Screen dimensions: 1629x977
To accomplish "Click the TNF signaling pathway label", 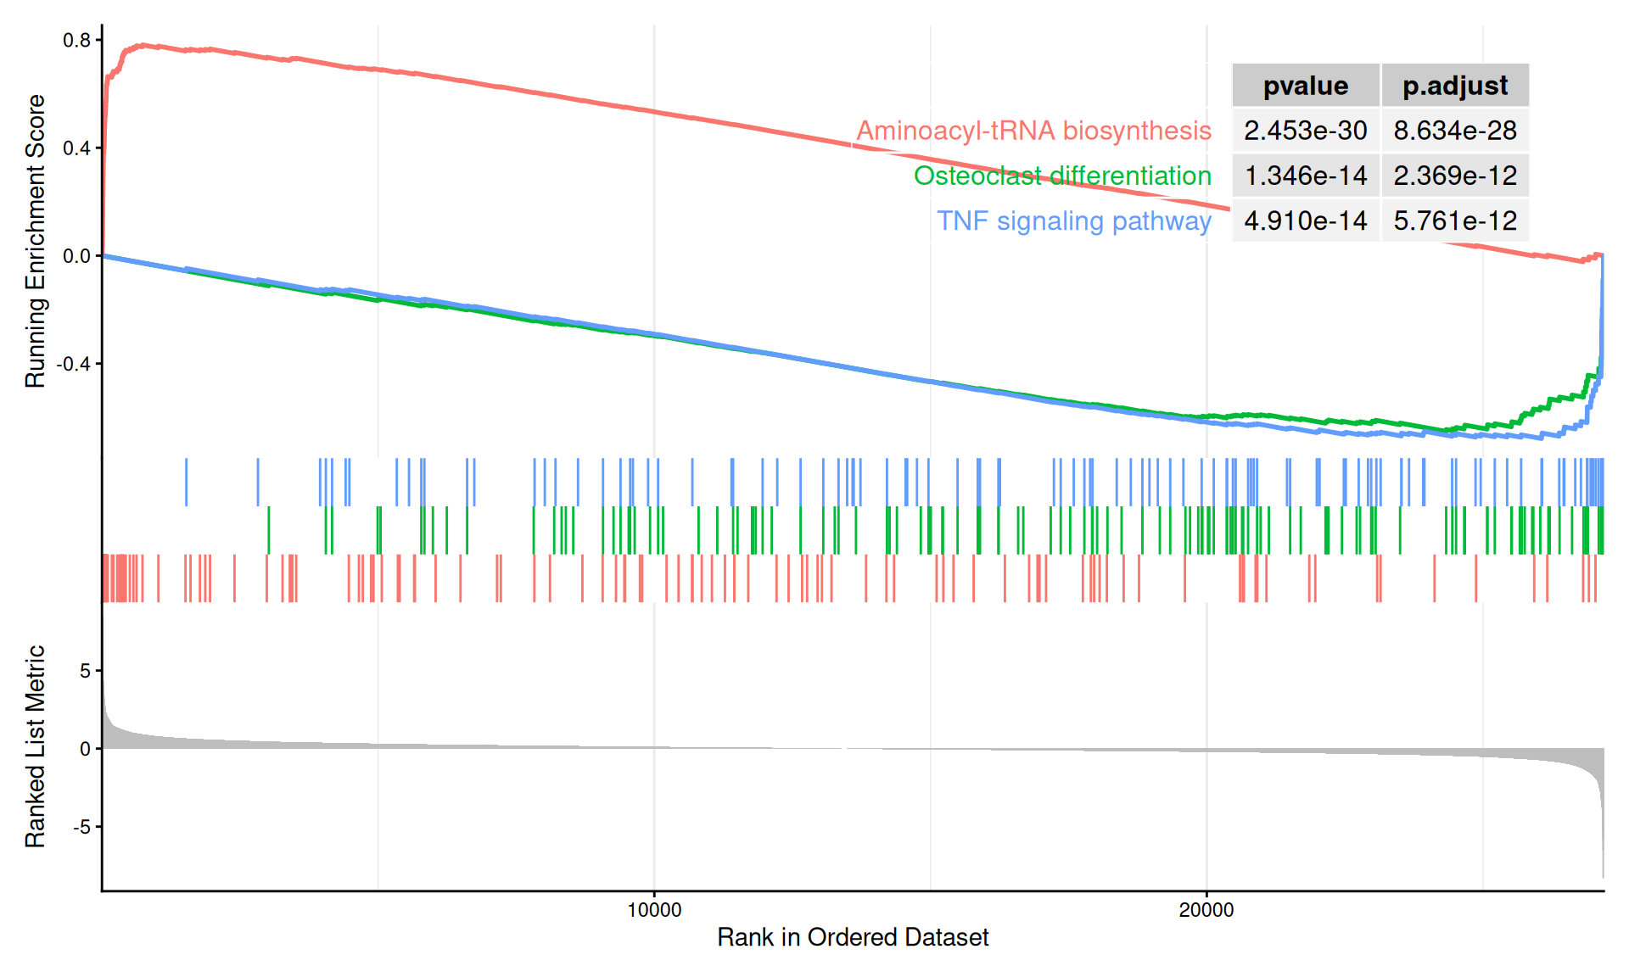I will point(1073,221).
